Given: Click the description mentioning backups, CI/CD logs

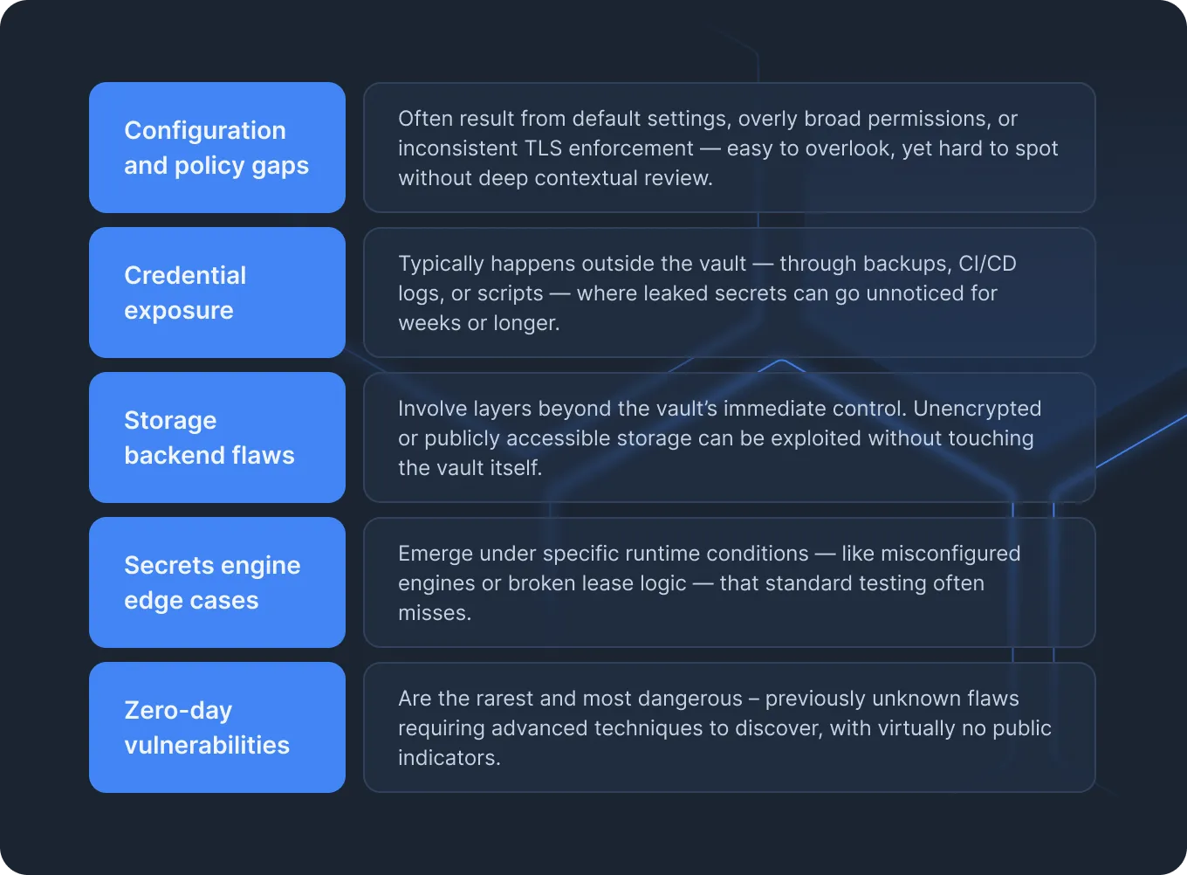Looking at the screenshot, I should tap(730, 293).
